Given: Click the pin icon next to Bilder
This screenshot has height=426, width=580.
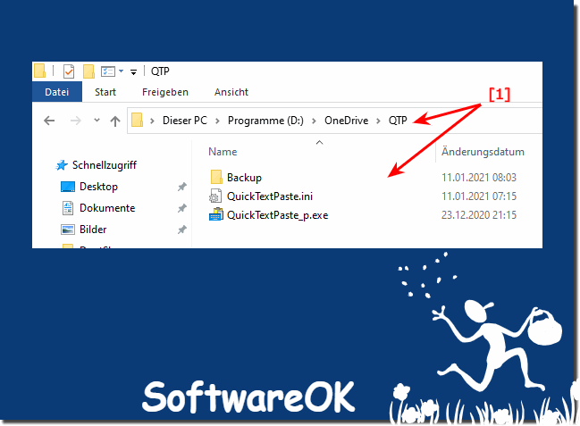Looking at the screenshot, I should pos(181,230).
